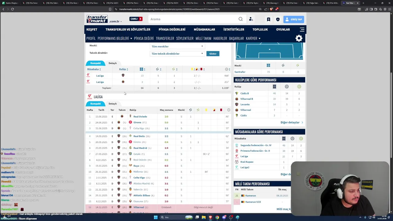Click the Canlı live scores button
This screenshot has width=393, height=221.
136,19
